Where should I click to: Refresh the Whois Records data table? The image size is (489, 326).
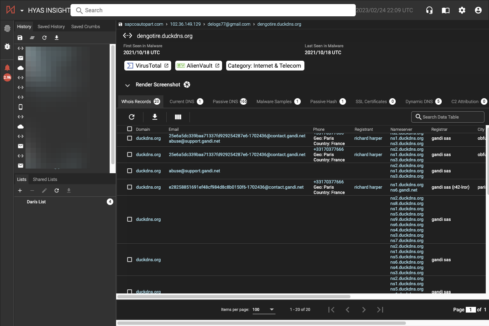click(x=132, y=117)
